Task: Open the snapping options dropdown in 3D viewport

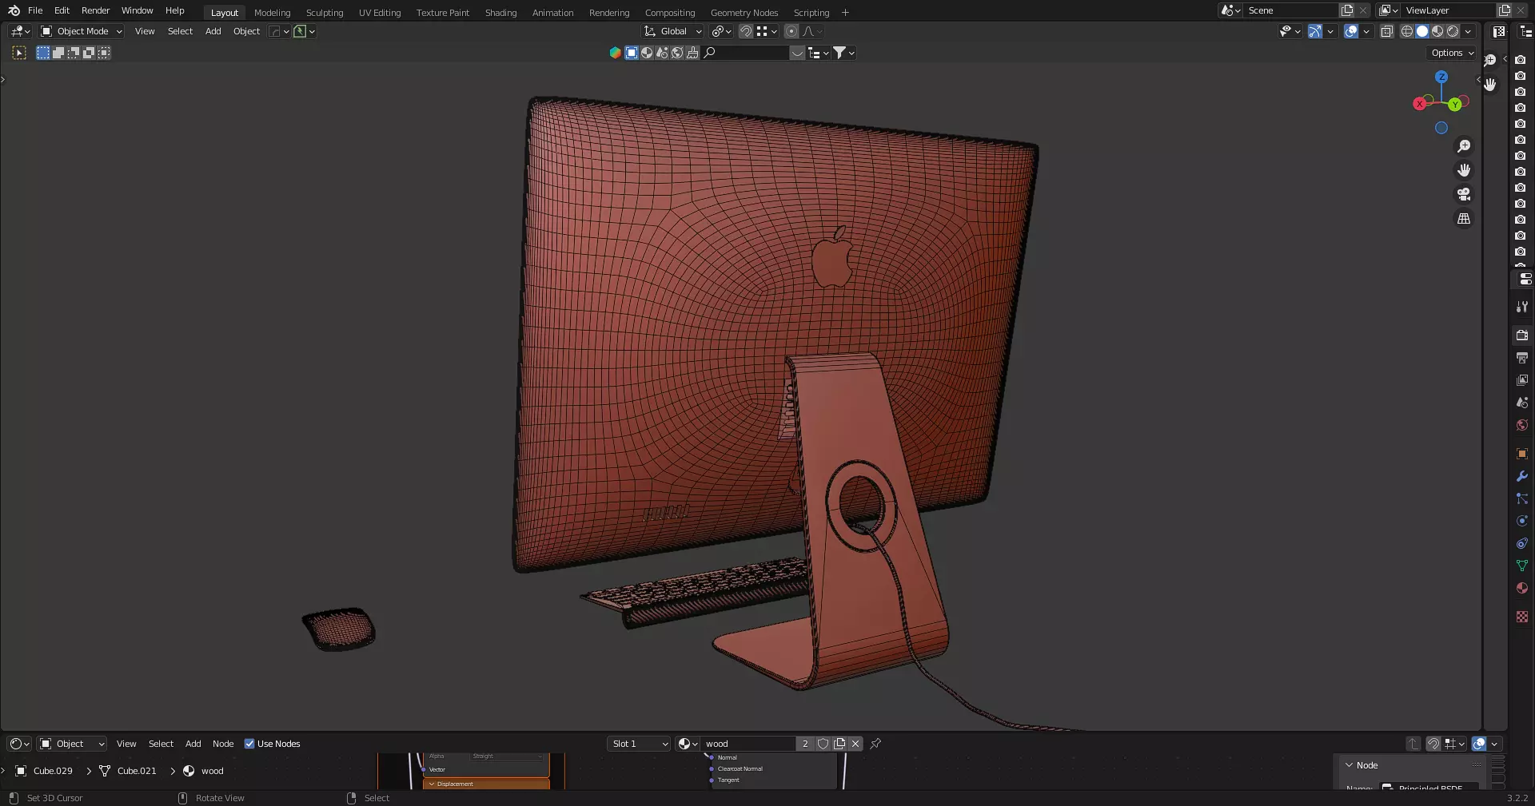Action: click(767, 31)
